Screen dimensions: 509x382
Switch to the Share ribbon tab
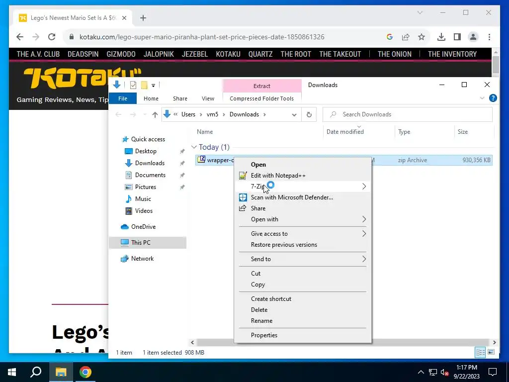[180, 98]
